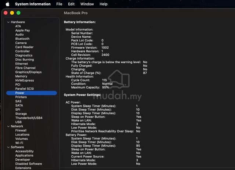235x170 pixels.
Task: Select Diagnostics in the sidebar
Action: [24, 55]
